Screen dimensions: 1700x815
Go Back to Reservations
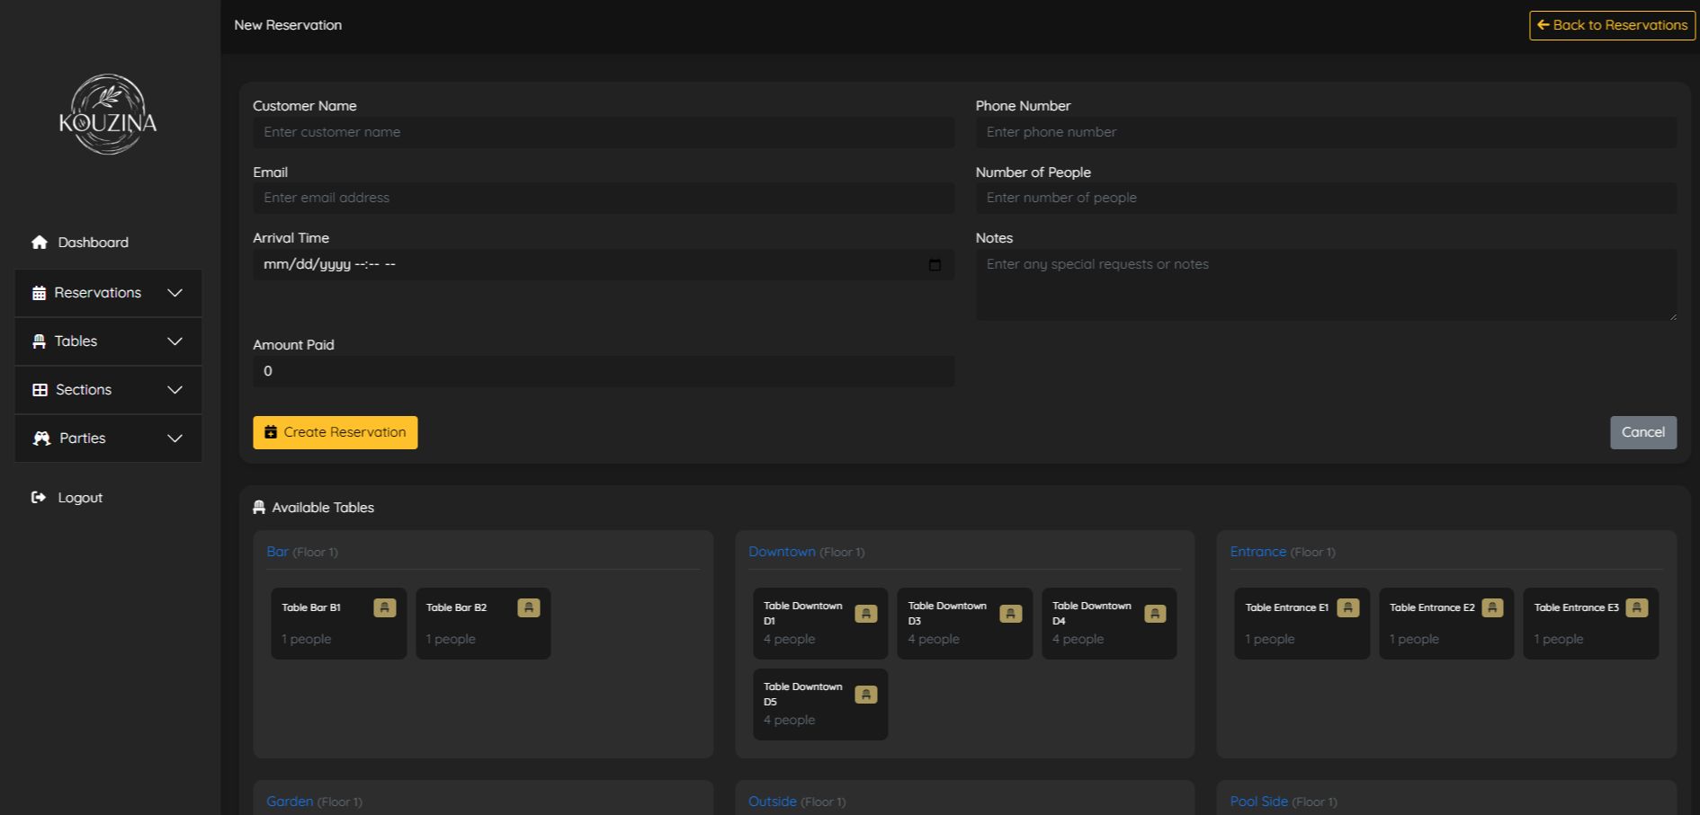[x=1612, y=25]
